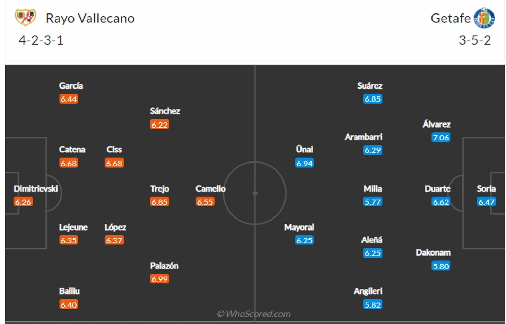This screenshot has width=506, height=324.
Task: Select Trejo's 6.85 rating badge
Action: 159,202
